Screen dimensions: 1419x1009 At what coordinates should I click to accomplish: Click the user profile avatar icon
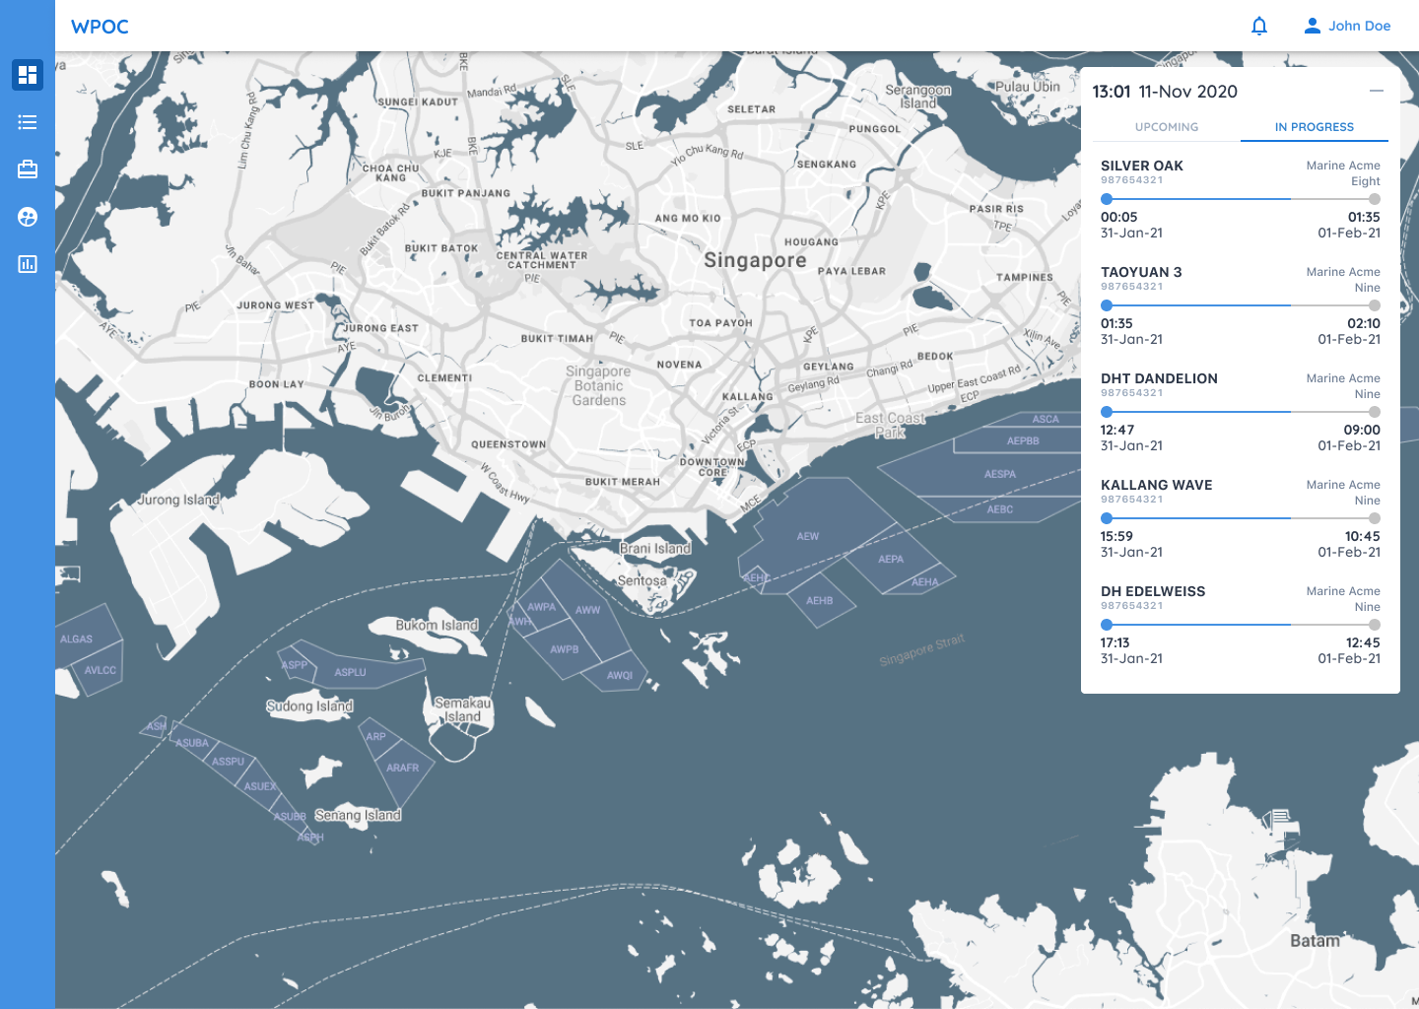coord(1312,27)
